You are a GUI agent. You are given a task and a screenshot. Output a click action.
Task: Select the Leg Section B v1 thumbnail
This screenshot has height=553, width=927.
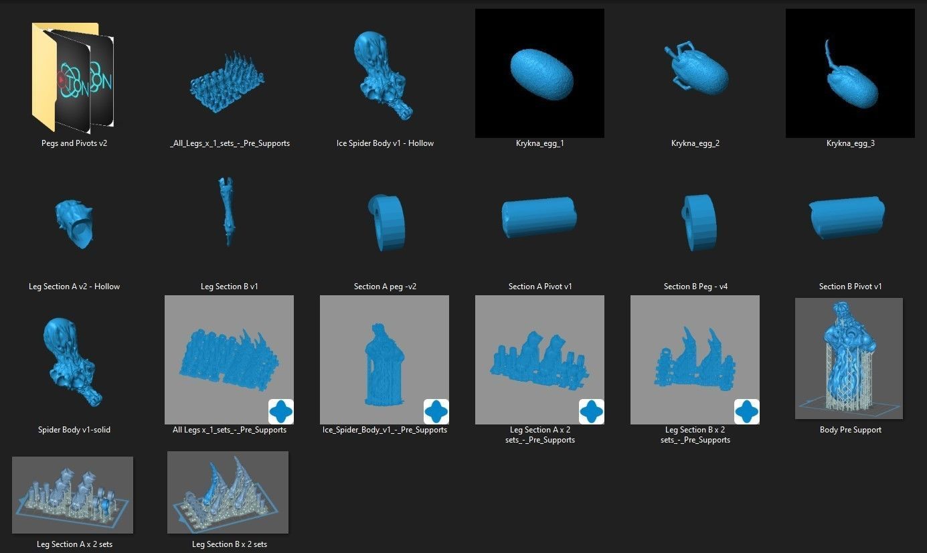(229, 212)
